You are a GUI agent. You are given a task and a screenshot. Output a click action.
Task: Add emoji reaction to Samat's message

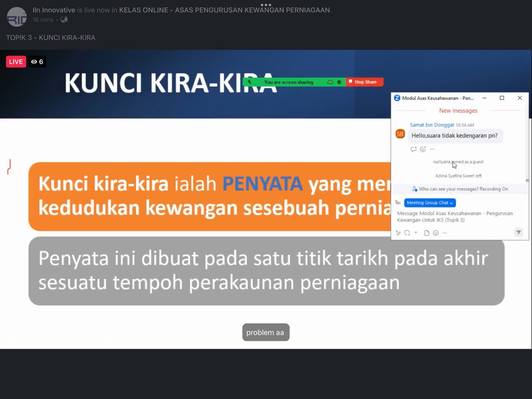coord(423,149)
